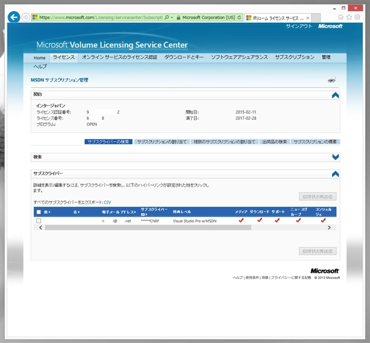
Task: Open オンライン サービスのライセンス認証 menu
Action: click(120, 57)
